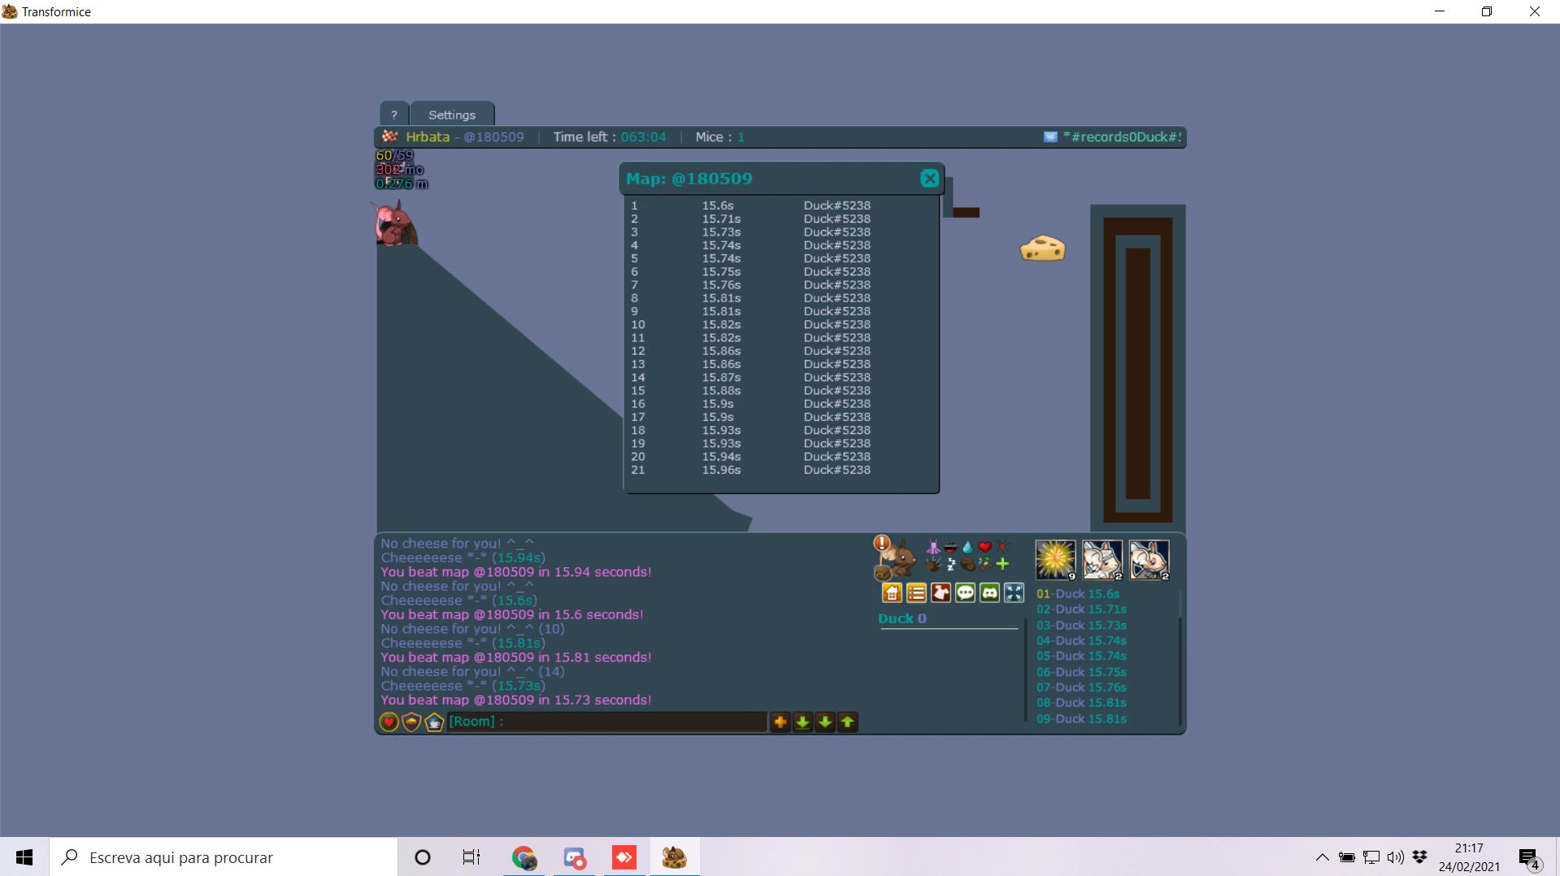The width and height of the screenshot is (1560, 876).
Task: Click chat message about 15.6 seconds
Action: 512,615
